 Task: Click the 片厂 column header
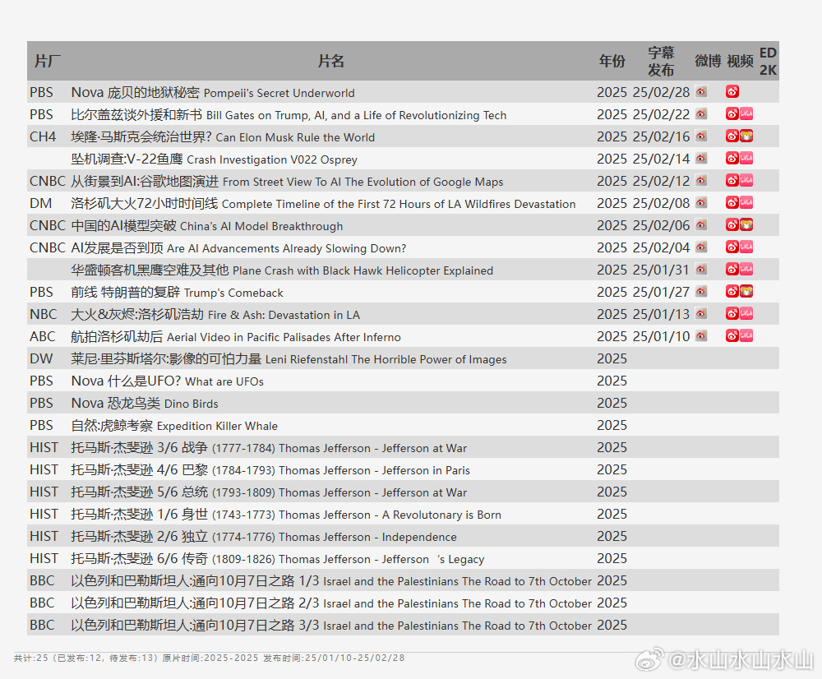47,61
